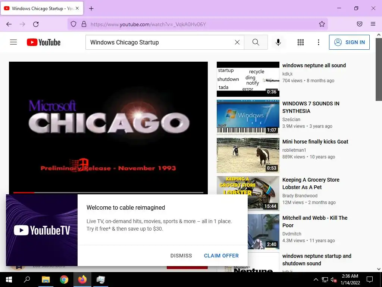Close the Windows Chicago Startup tab

click(x=77, y=8)
